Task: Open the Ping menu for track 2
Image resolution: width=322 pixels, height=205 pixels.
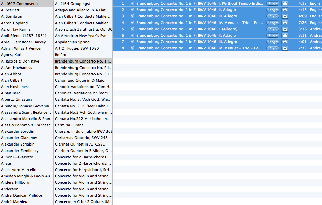Action: [x=273, y=10]
